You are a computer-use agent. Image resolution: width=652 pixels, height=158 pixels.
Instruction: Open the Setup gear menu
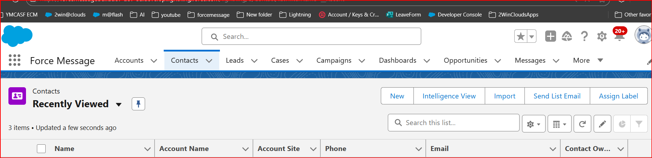click(602, 36)
